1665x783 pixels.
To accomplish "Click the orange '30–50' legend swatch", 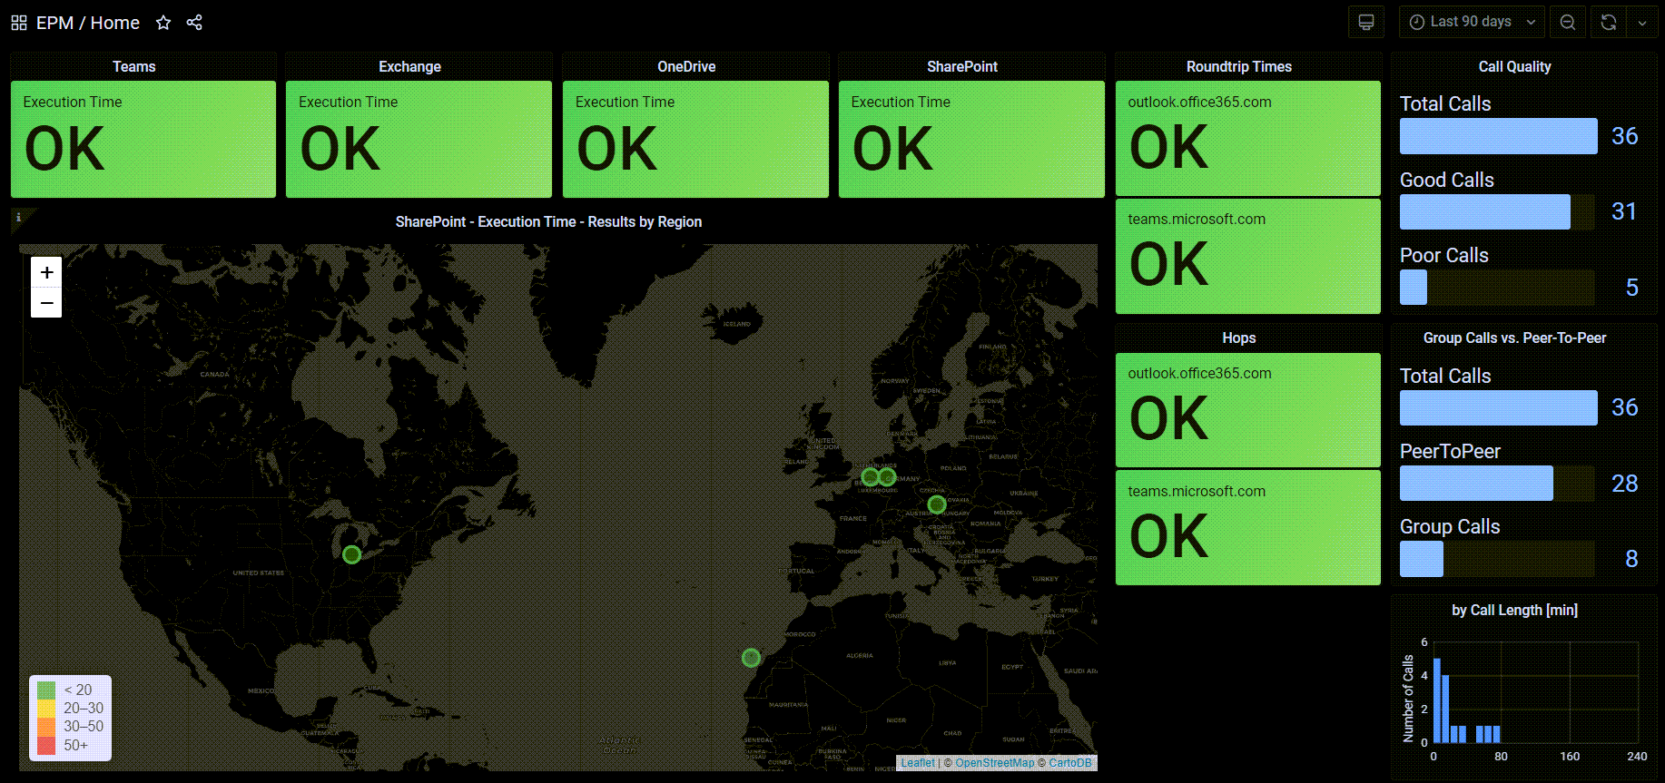I will [46, 726].
